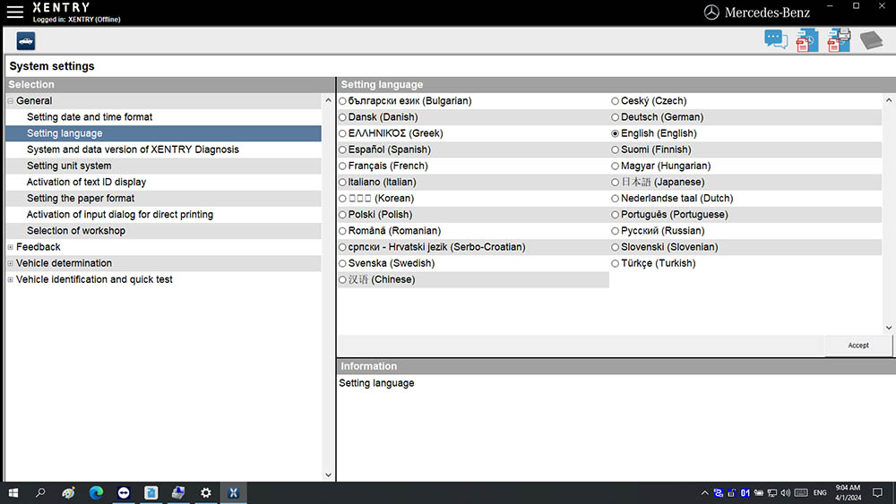This screenshot has width=896, height=504.
Task: Collapse the General tree node
Action: (x=10, y=101)
